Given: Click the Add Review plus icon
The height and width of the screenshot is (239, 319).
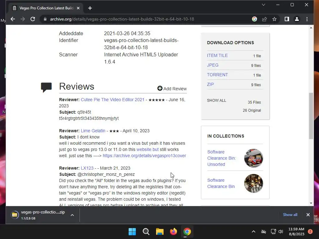Looking at the screenshot, I should click(160, 88).
